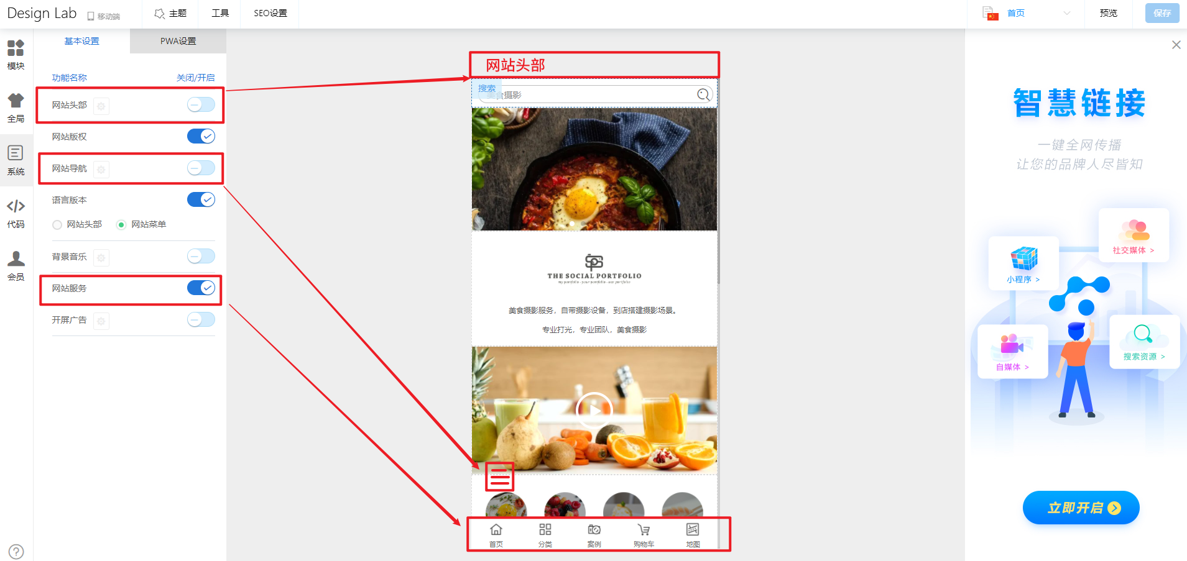
Task: Enable the 网站头部 toggle
Action: tap(201, 104)
